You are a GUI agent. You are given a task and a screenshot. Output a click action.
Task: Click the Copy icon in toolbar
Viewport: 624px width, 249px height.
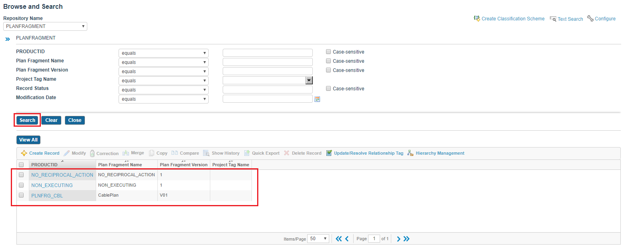[x=151, y=153]
